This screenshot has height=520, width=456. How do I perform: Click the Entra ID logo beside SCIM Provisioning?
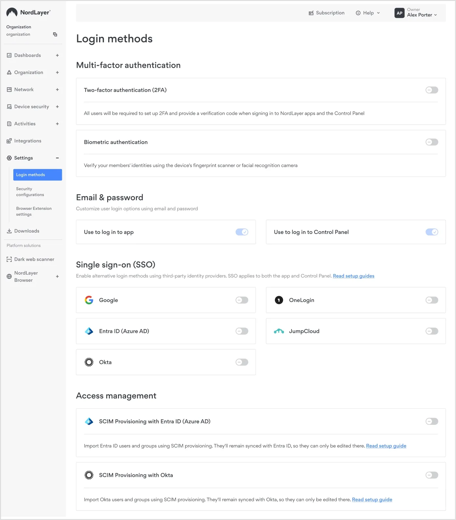pos(89,421)
